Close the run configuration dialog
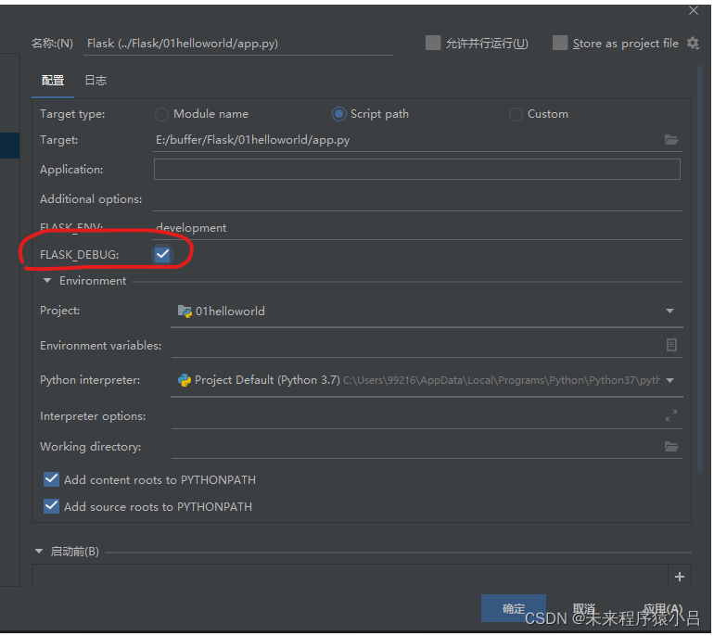The width and height of the screenshot is (714, 636). click(694, 10)
